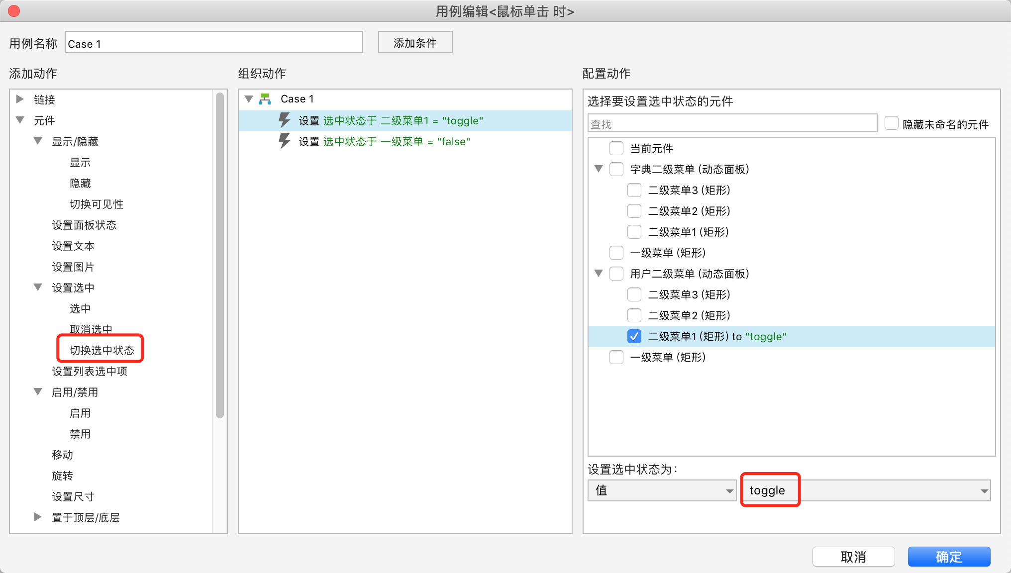Select the 设置列表选中项 action
The width and height of the screenshot is (1011, 573).
(x=90, y=371)
